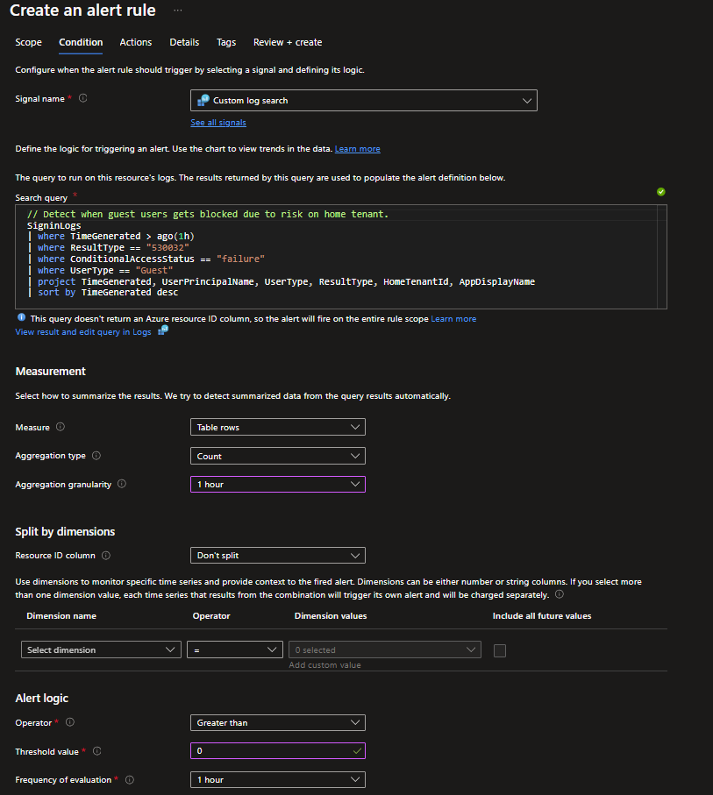The image size is (713, 795).
Task: Open the Measure dropdown showing Table rows
Action: (277, 427)
